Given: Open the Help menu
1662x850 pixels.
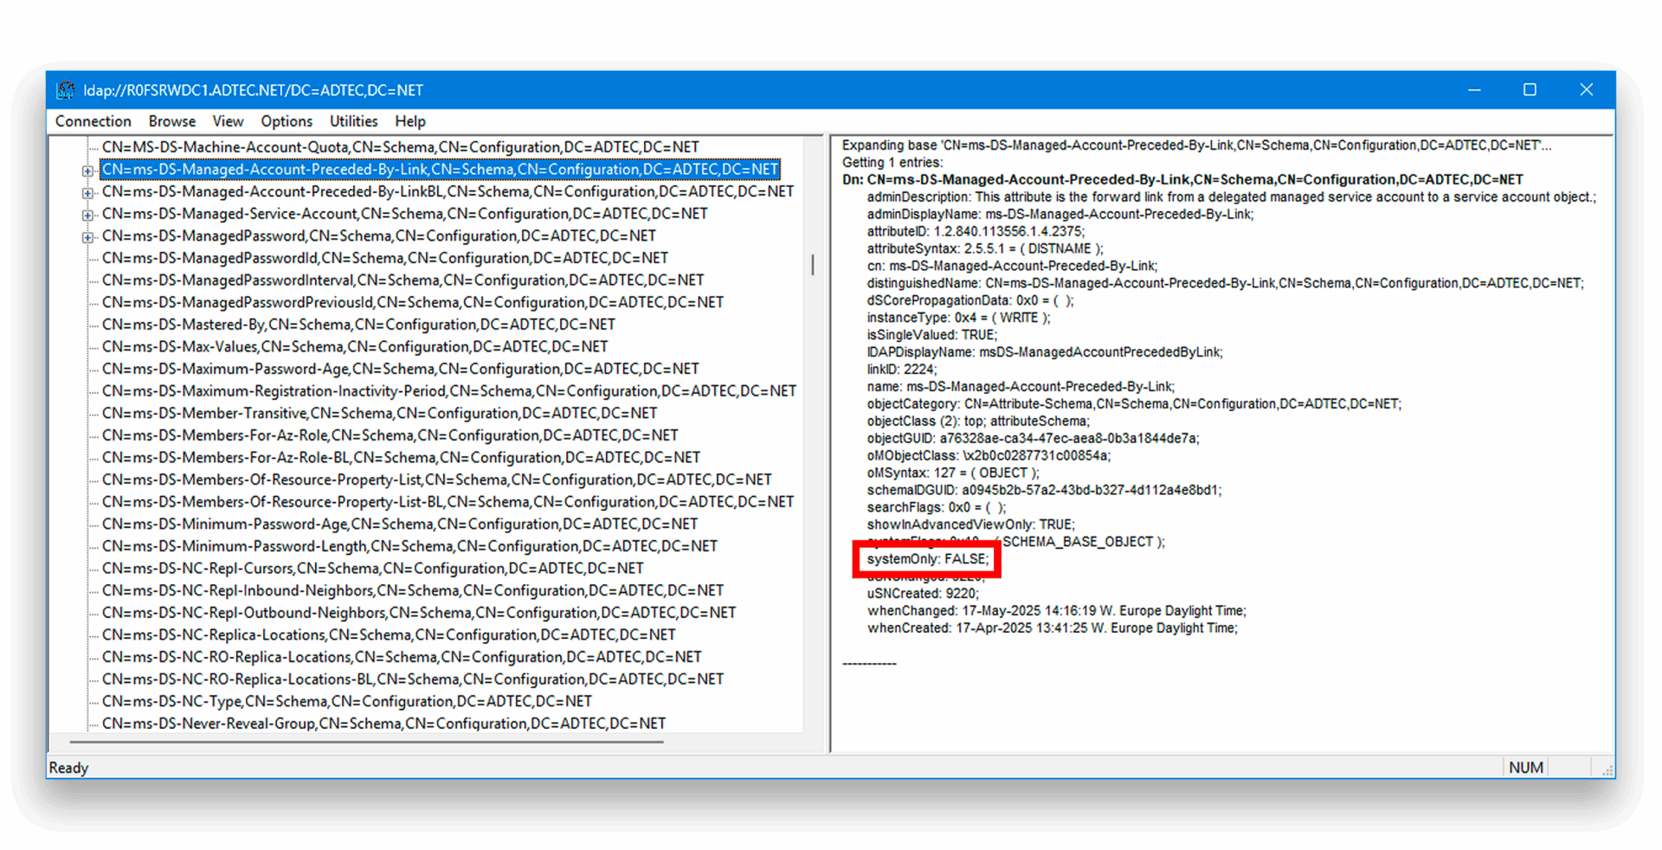Looking at the screenshot, I should pos(409,121).
